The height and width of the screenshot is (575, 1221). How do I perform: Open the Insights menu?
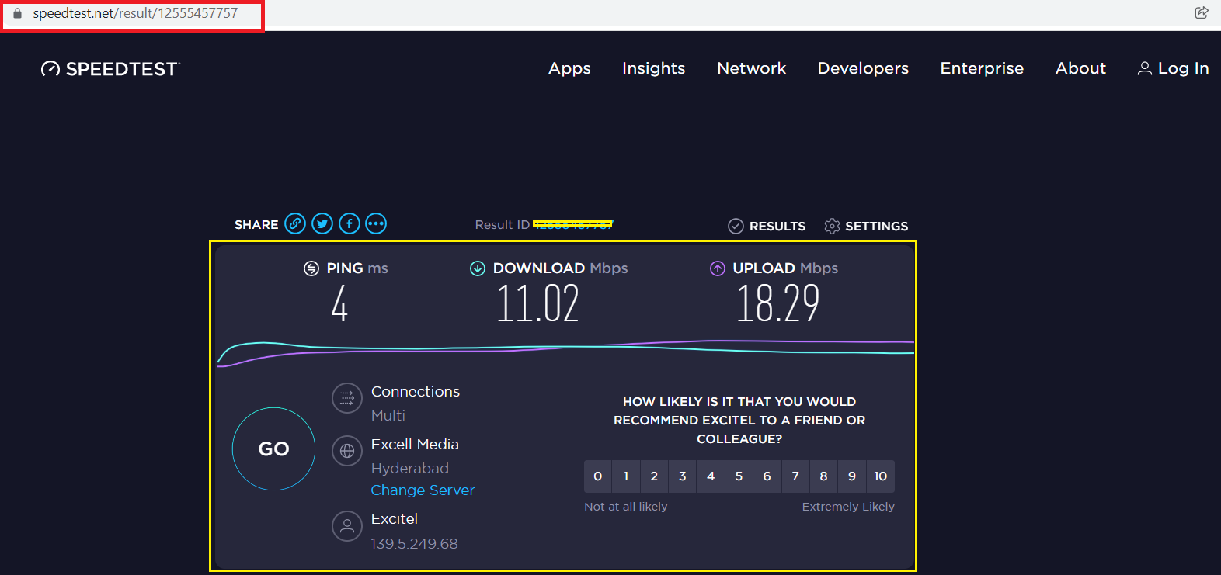(653, 68)
